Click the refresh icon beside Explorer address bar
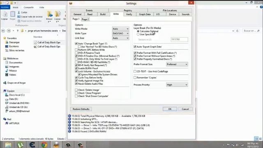263x148 pixels. pos(238,31)
